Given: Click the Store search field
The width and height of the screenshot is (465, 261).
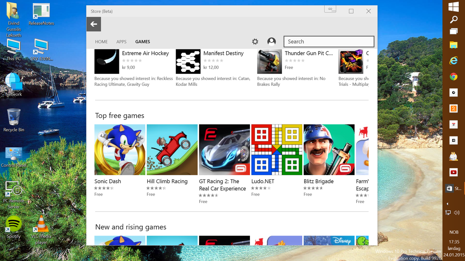Looking at the screenshot, I should coord(329,41).
